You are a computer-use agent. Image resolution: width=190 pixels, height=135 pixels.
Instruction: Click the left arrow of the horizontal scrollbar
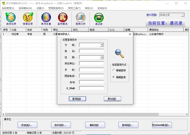pyautogui.click(x=3, y=114)
